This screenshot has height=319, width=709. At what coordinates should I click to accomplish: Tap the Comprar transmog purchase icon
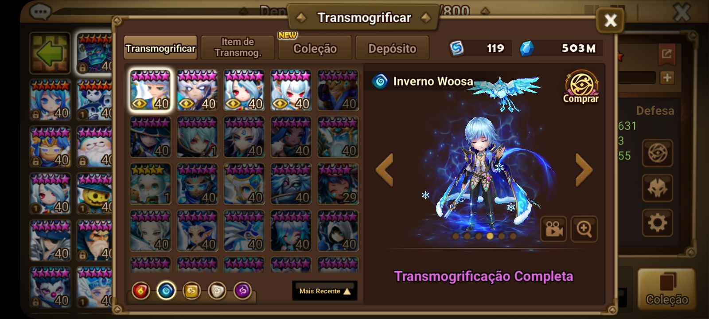(581, 87)
